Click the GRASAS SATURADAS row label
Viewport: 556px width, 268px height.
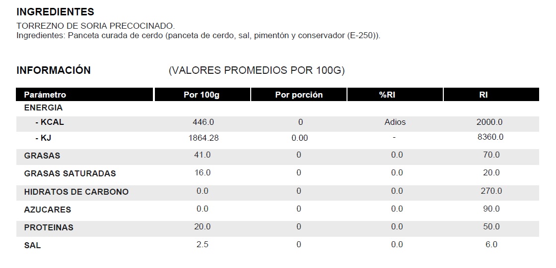[70, 173]
